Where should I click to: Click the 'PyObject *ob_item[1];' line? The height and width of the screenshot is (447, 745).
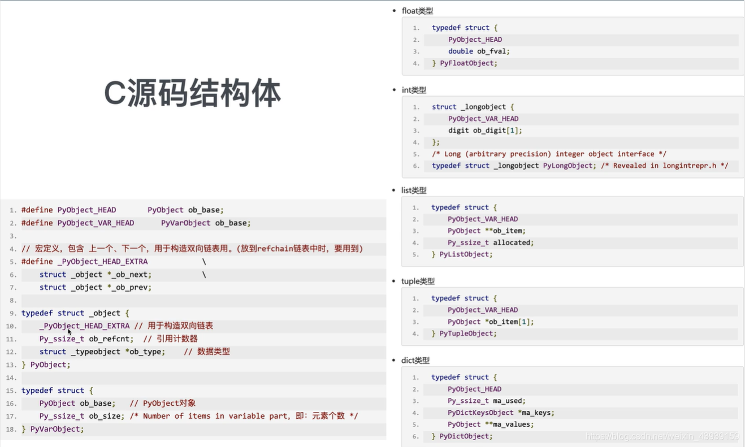coord(491,322)
